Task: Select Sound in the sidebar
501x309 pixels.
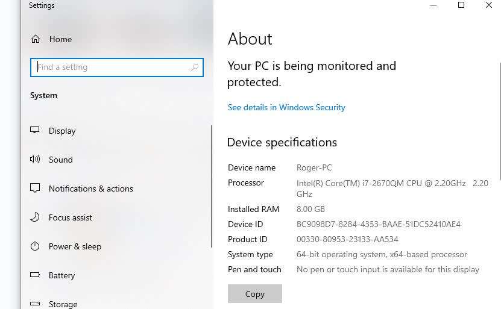Action: tap(60, 160)
